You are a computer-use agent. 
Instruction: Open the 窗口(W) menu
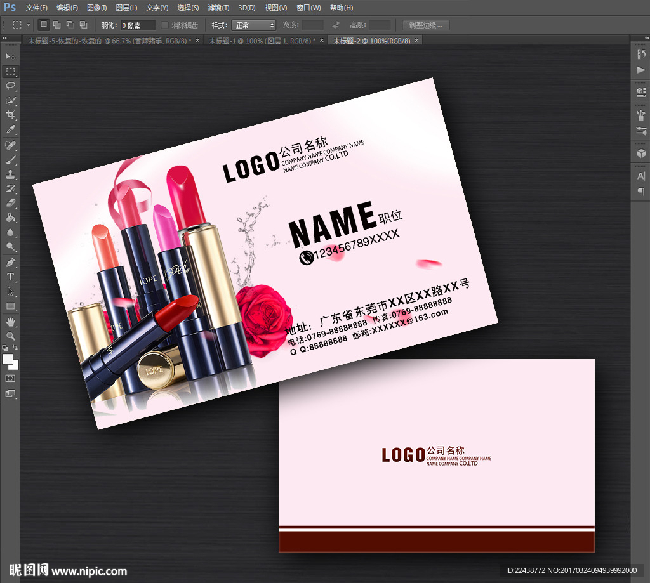point(309,8)
